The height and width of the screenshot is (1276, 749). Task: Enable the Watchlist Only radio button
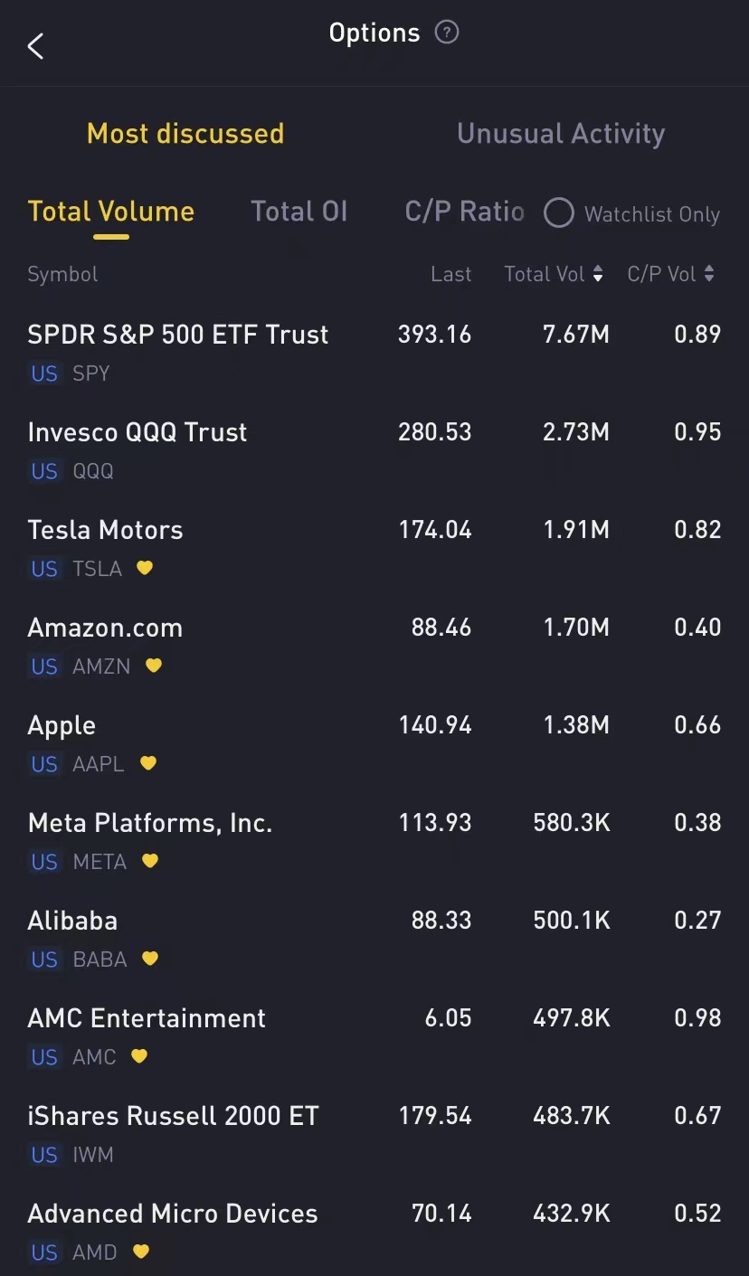click(x=558, y=213)
